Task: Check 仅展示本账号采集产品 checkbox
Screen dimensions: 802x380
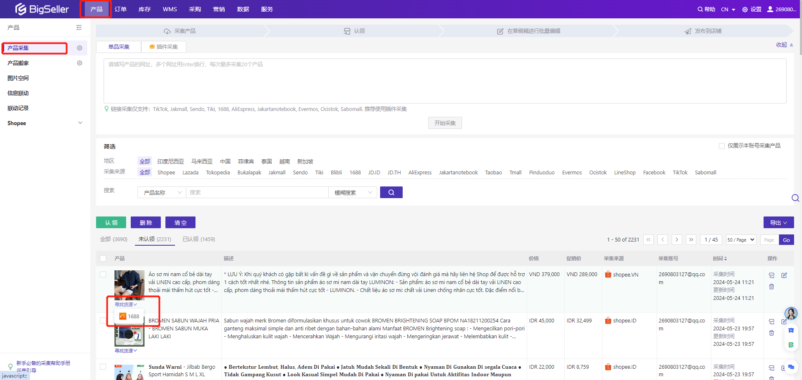Action: [721, 146]
